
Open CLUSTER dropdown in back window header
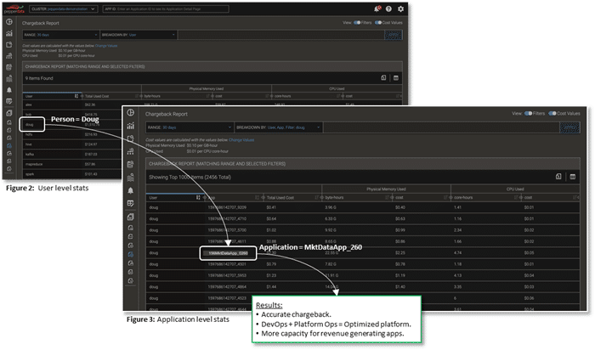click(x=64, y=8)
